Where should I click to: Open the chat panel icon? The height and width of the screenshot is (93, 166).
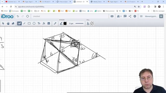pyautogui.click(x=125, y=16)
